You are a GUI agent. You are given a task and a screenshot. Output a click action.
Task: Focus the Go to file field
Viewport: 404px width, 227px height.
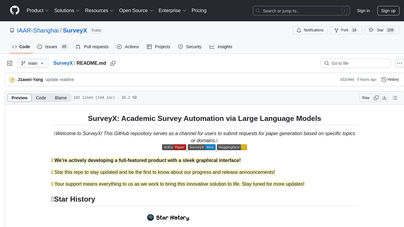pos(356,63)
